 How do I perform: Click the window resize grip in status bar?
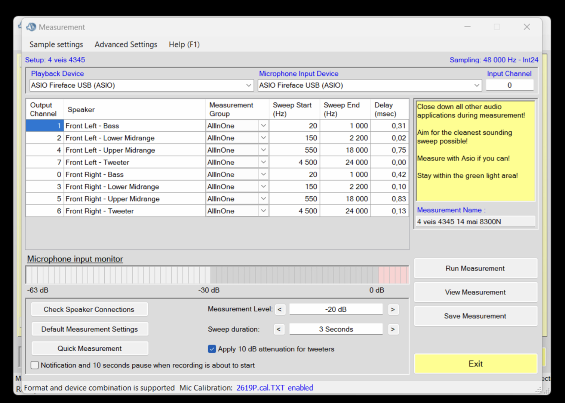click(538, 390)
